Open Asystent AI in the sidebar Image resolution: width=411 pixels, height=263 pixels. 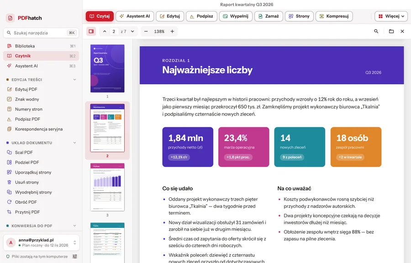tap(41, 66)
